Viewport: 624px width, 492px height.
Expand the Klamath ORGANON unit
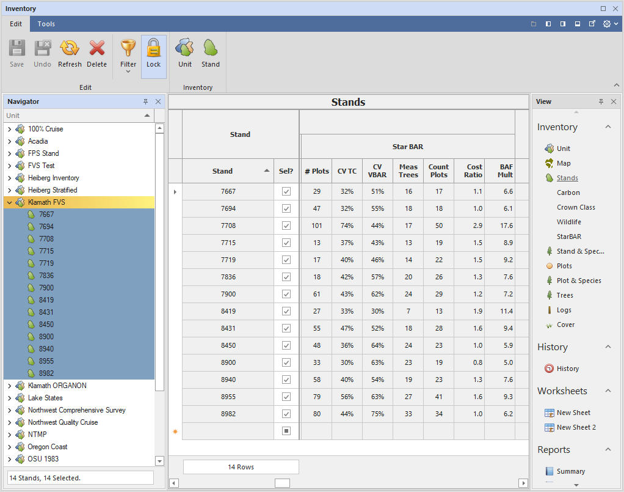coord(10,386)
